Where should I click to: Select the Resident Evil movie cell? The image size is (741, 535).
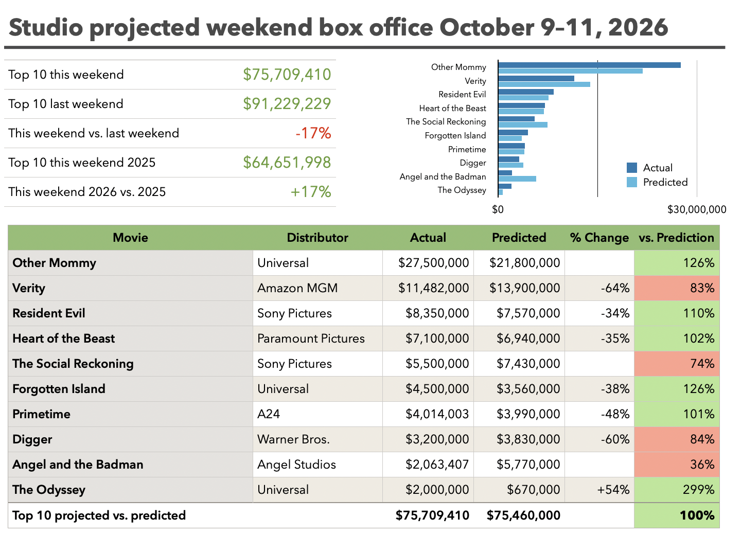point(130,313)
